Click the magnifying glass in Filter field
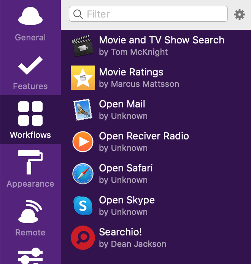Image resolution: width=251 pixels, height=264 pixels. tap(78, 14)
